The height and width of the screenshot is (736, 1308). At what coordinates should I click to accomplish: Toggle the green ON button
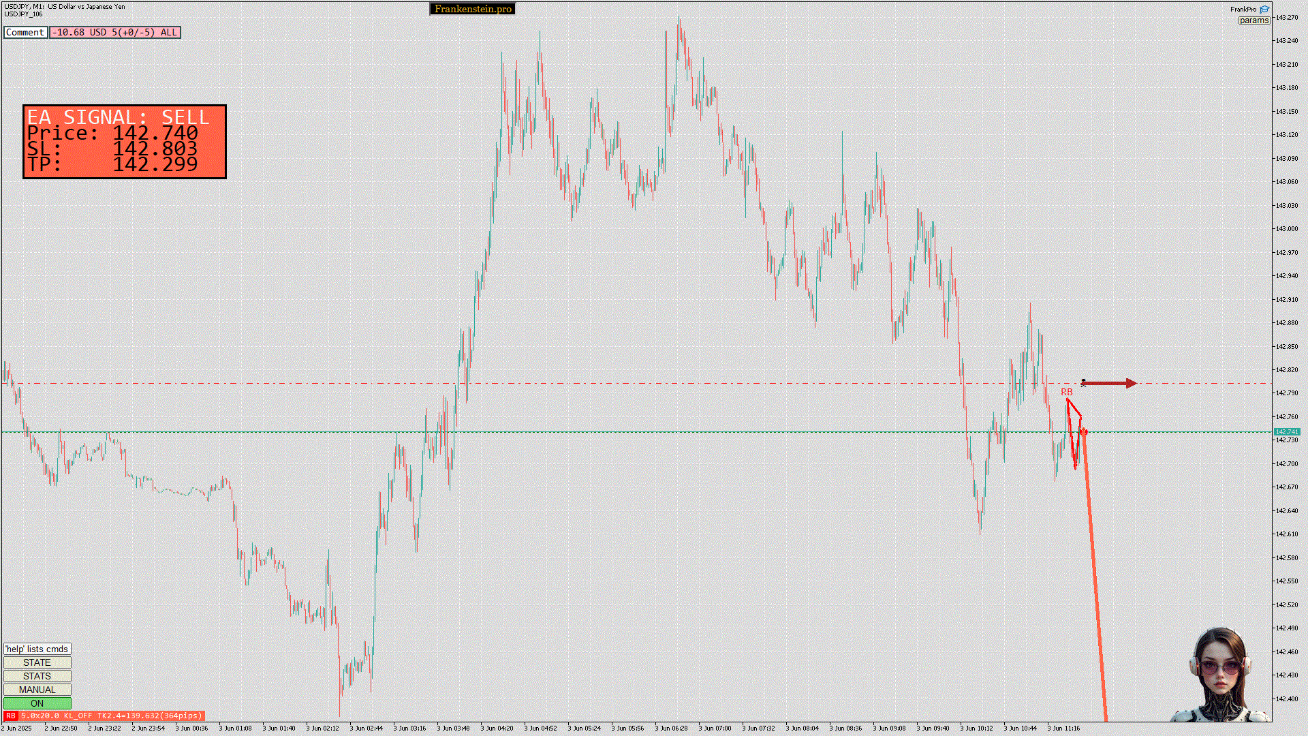click(x=37, y=703)
